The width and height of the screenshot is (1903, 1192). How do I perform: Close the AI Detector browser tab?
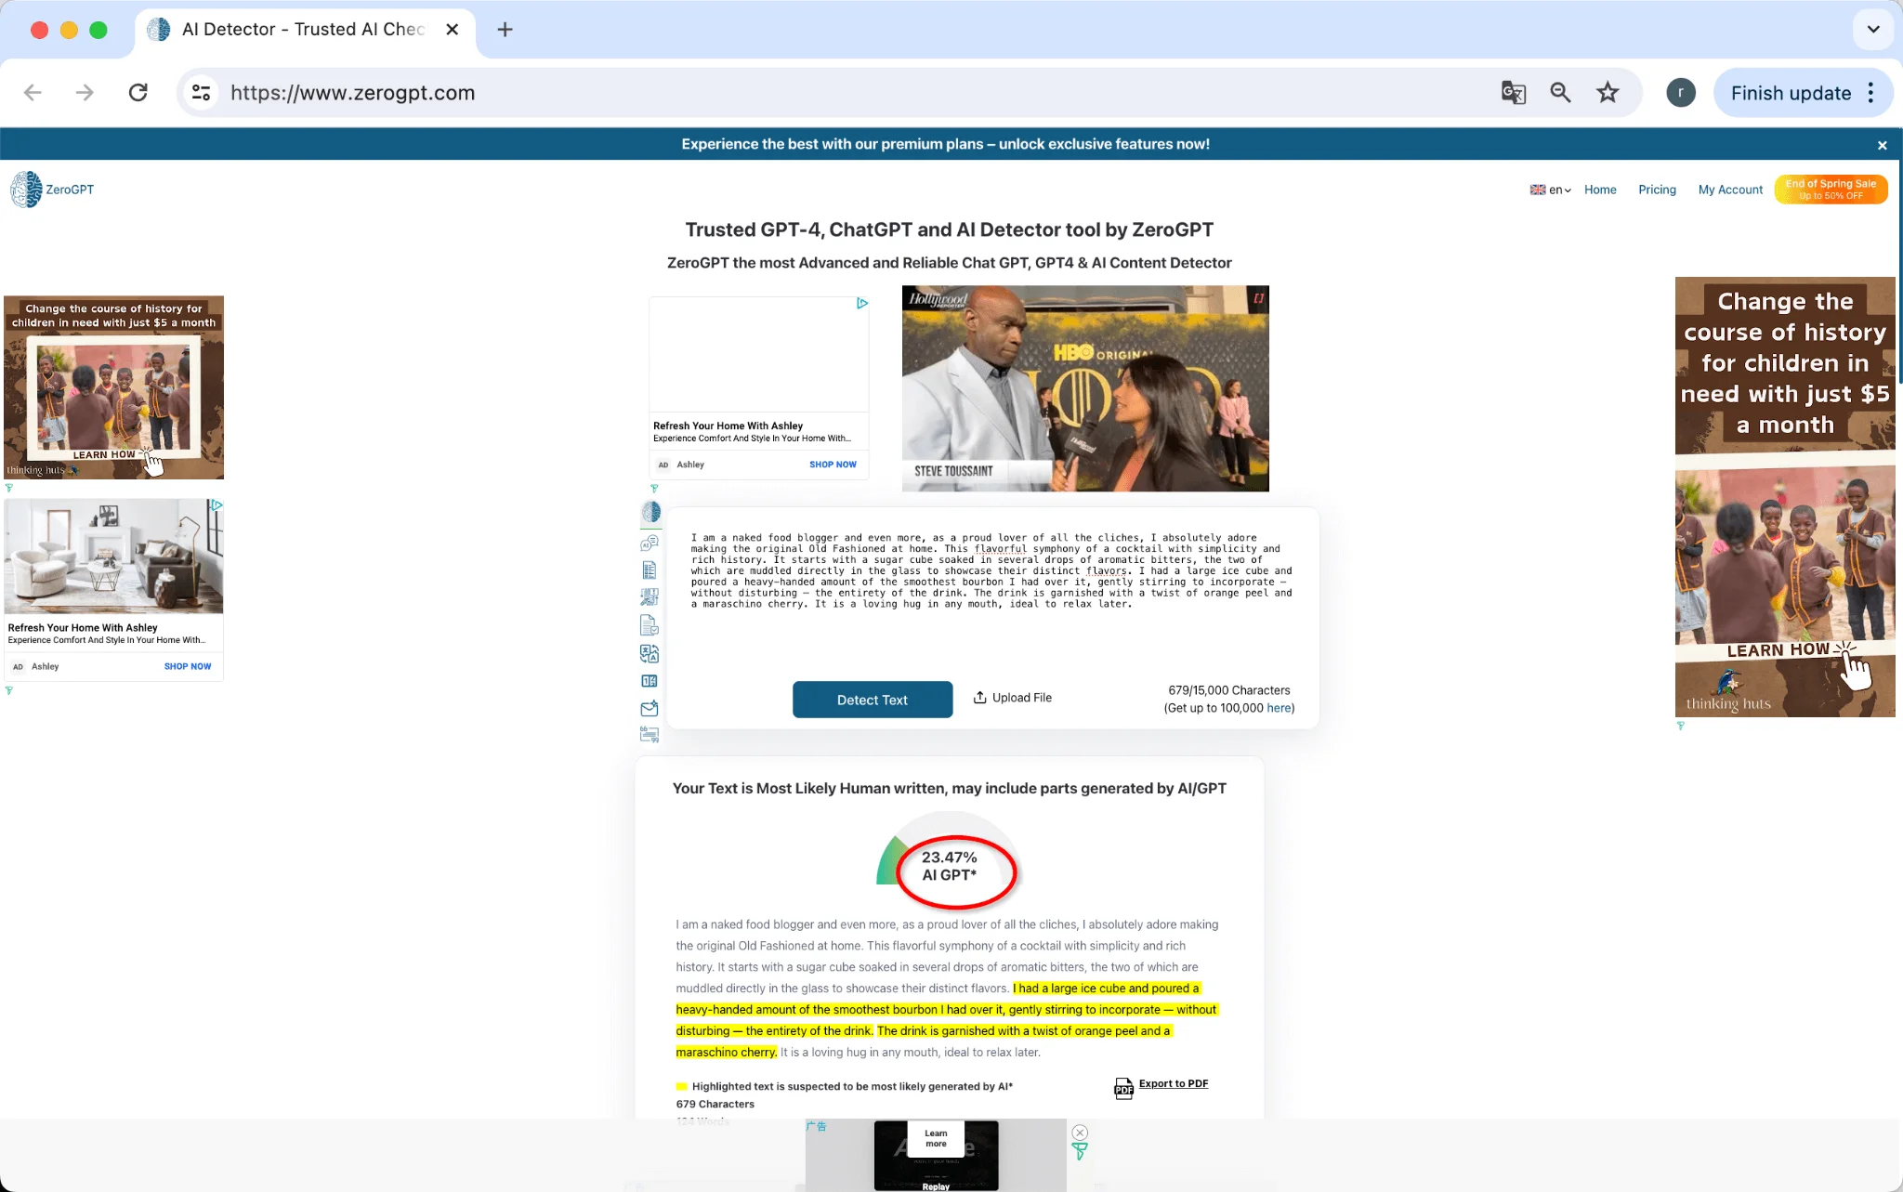(452, 30)
